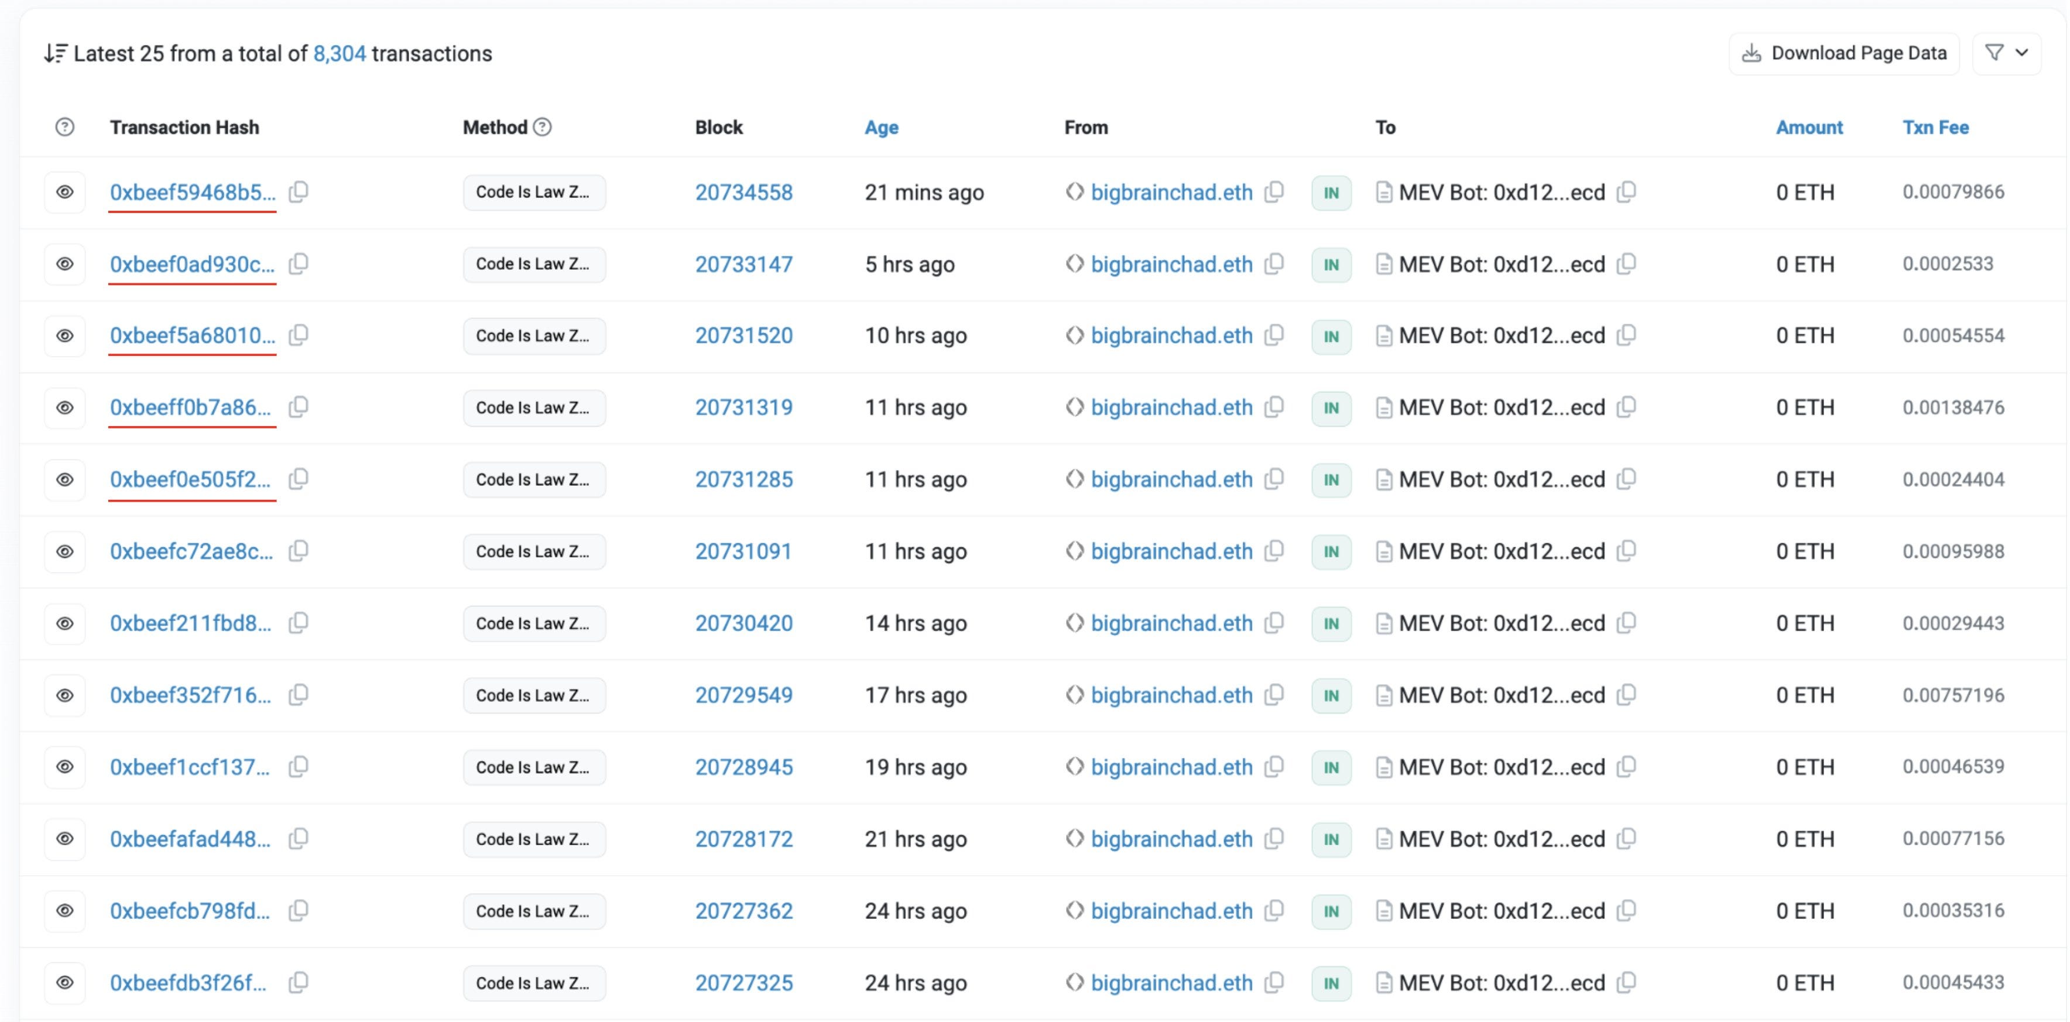The width and height of the screenshot is (2070, 1022).
Task: Open MEV Bot: 0xd12...ecd in block 20731091 row
Action: pos(1501,551)
